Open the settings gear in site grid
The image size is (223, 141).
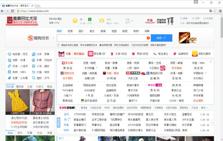pyautogui.click(x=211, y=62)
